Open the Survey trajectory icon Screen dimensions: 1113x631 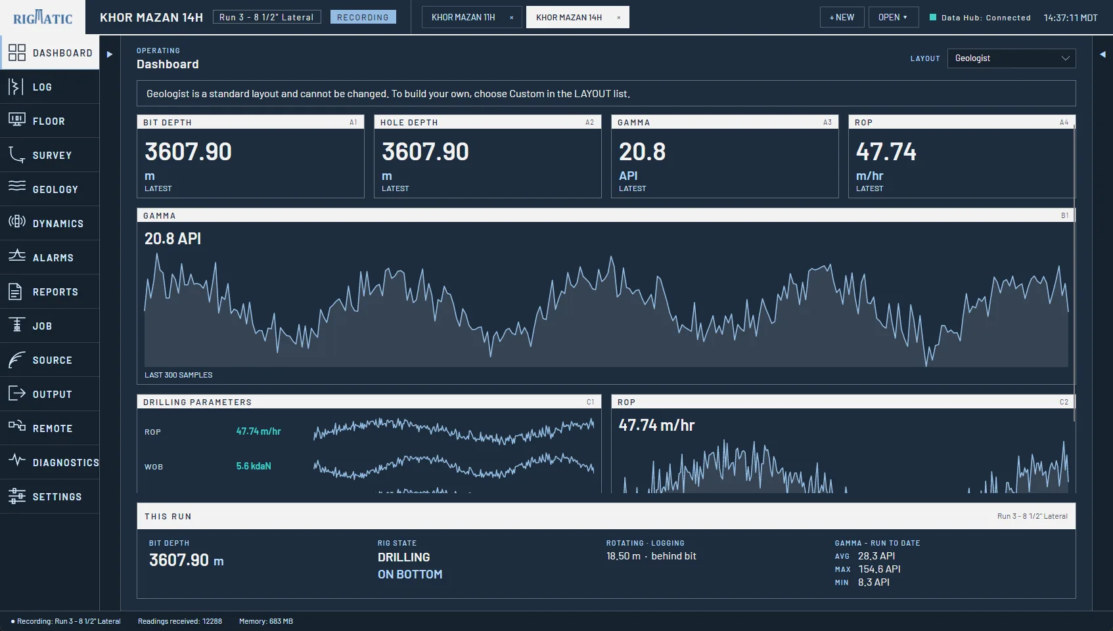pos(17,155)
